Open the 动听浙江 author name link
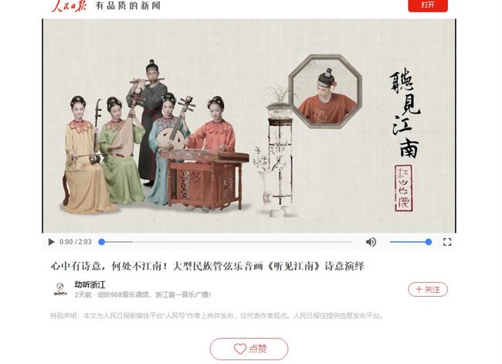This screenshot has width=502, height=364. (90, 284)
